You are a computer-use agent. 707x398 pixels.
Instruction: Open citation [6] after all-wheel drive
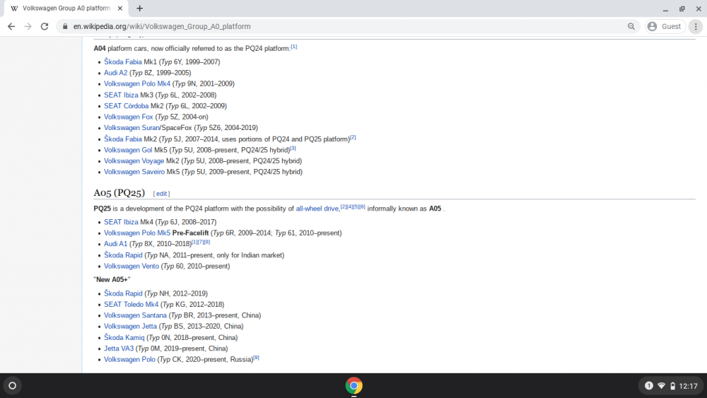pos(362,207)
